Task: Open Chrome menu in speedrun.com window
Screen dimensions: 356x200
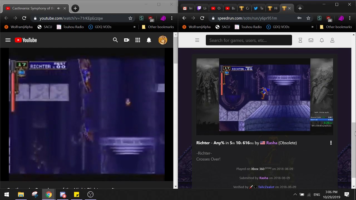Action: 350,18
